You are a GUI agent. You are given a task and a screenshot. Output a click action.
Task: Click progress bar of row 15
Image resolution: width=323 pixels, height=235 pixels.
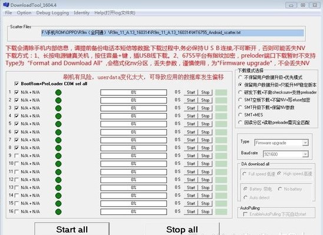pos(133,204)
